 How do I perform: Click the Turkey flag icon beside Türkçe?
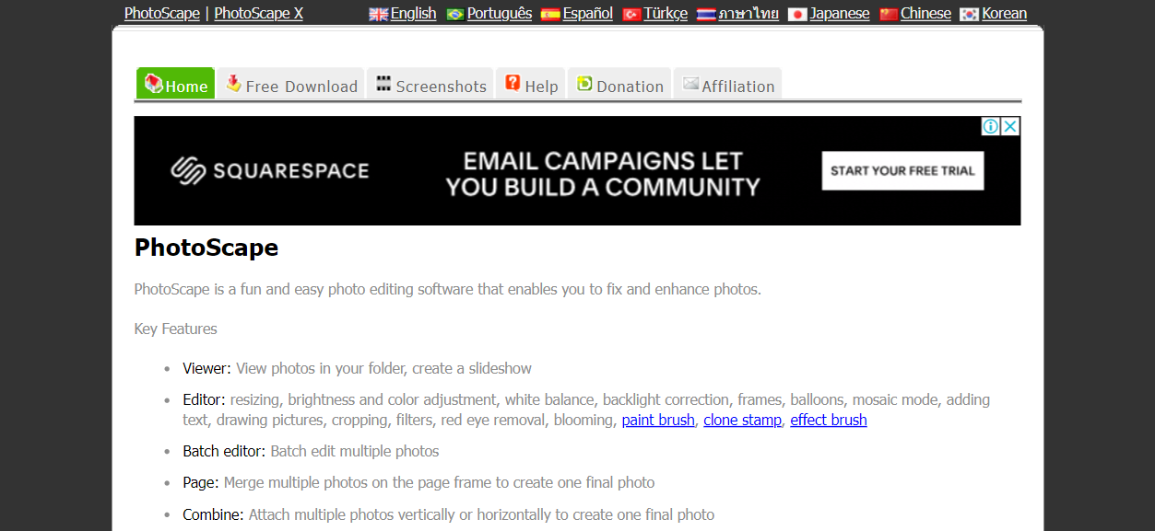631,14
